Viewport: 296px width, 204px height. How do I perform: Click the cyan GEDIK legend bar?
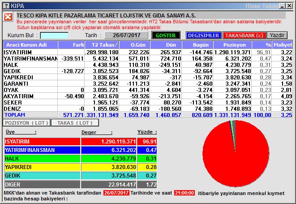pos(42,176)
